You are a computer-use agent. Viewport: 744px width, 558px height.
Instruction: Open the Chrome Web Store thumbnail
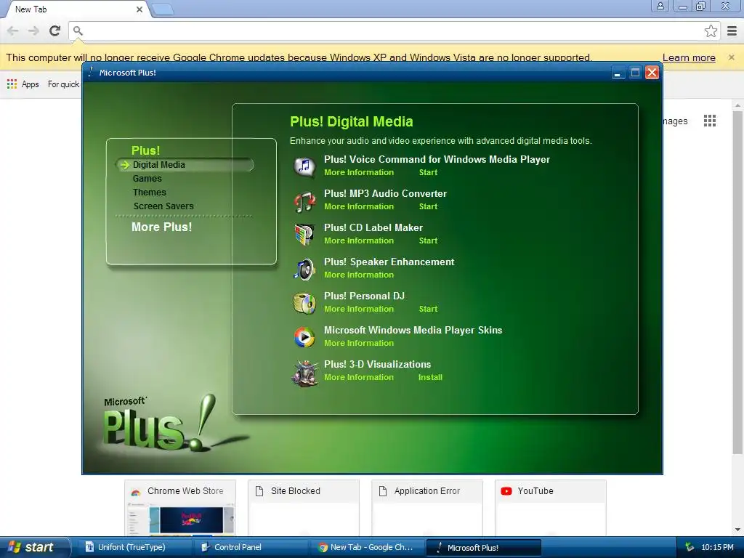[180, 508]
